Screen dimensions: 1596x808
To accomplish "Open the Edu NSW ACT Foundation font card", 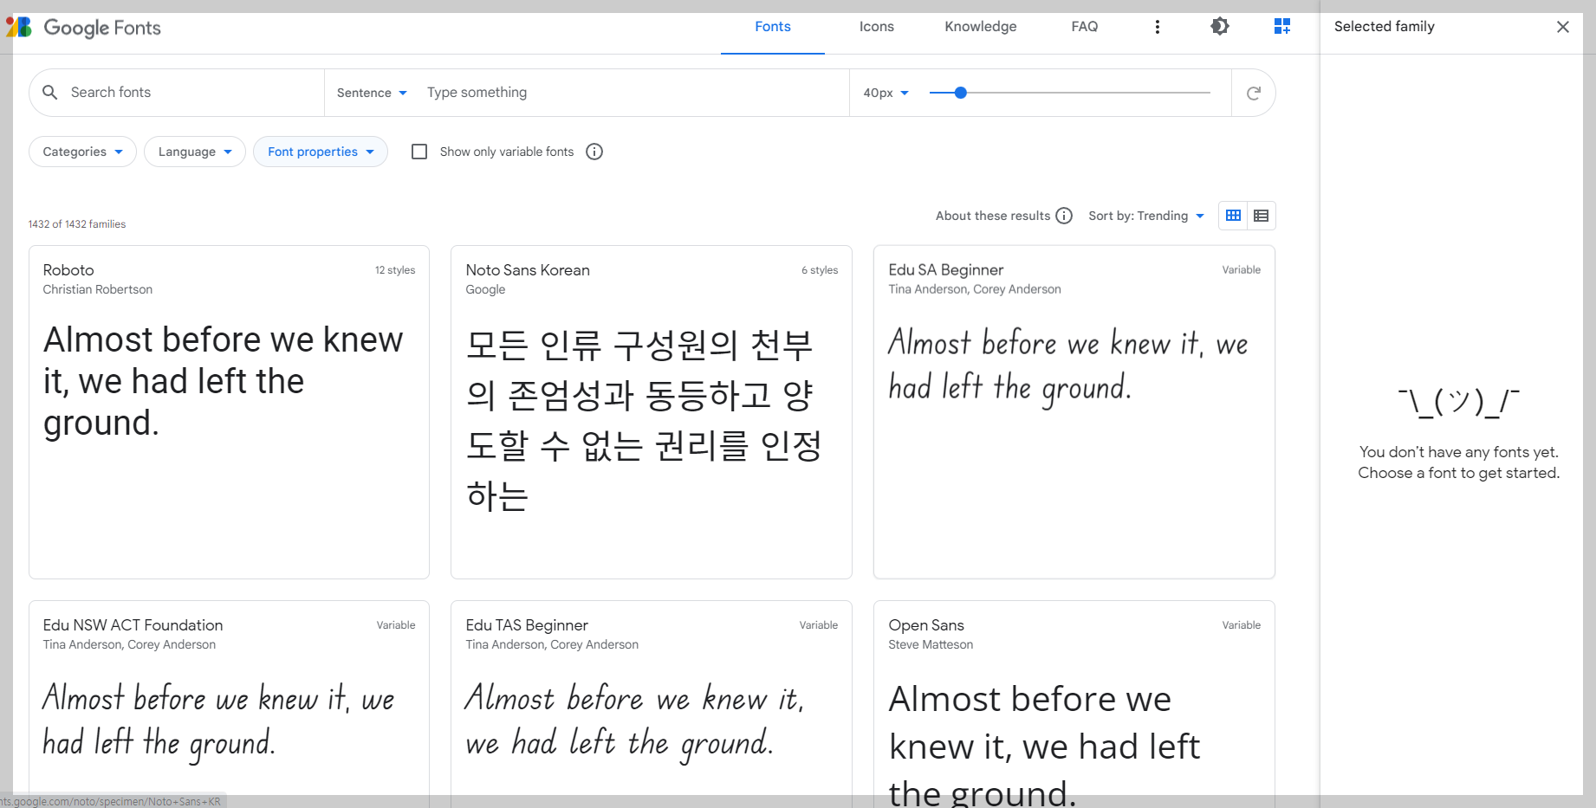I will (x=229, y=704).
